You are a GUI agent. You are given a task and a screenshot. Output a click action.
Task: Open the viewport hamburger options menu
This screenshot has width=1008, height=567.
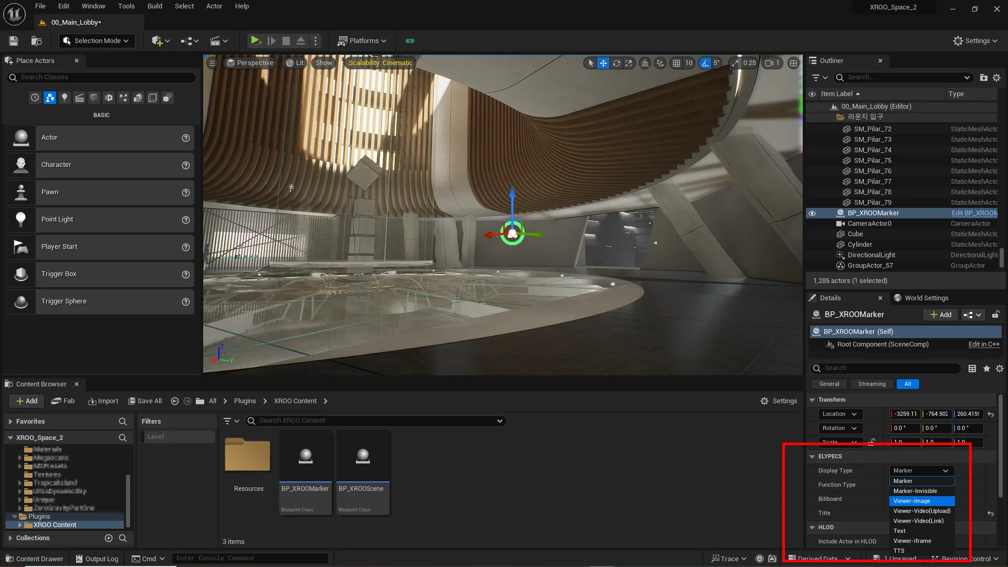(212, 63)
